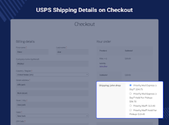Choose Priority Mail Hold For Pickup radio
The height and width of the screenshot is (125, 169).
[x=130, y=110]
